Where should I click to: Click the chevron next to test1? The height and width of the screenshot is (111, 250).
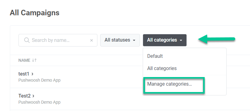tap(32, 74)
